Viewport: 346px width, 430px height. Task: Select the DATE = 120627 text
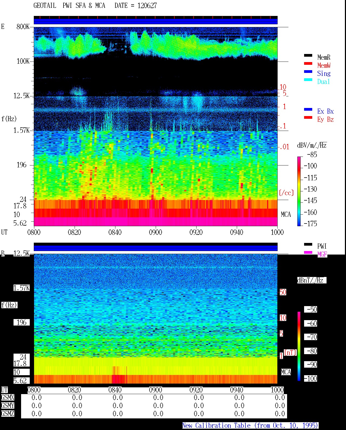pyautogui.click(x=136, y=6)
